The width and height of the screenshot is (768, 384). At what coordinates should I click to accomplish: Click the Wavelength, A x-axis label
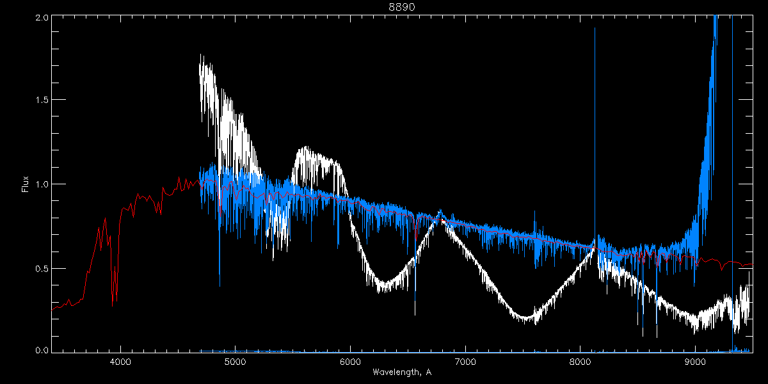(401, 372)
